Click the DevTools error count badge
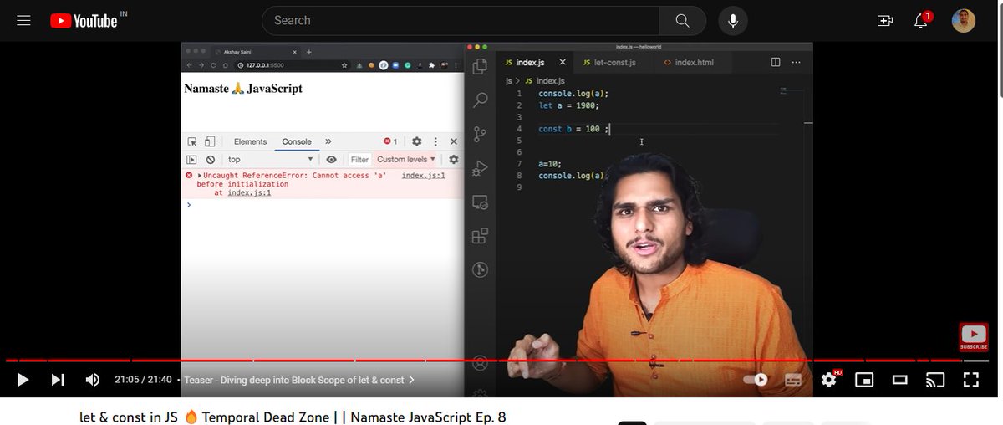1003x425 pixels. 390,141
